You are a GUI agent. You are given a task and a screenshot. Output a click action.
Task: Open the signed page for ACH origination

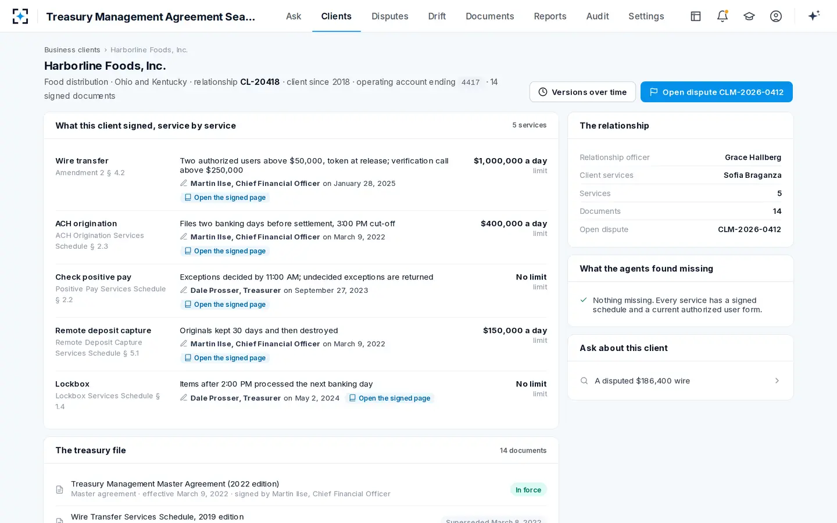[x=225, y=251]
